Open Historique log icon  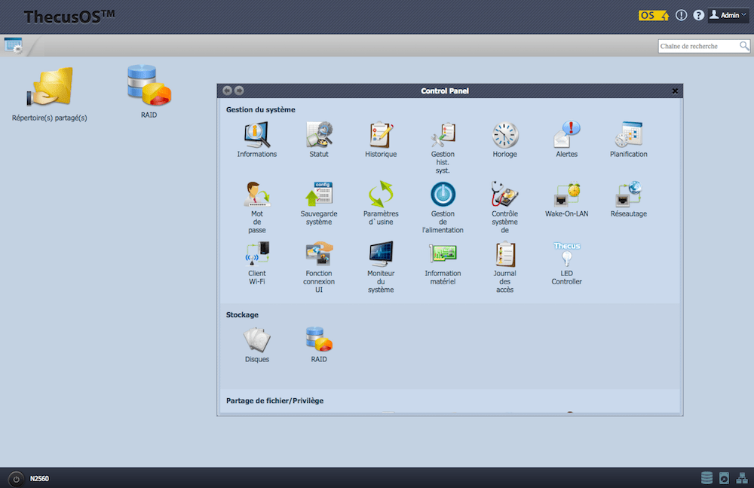pos(381,140)
